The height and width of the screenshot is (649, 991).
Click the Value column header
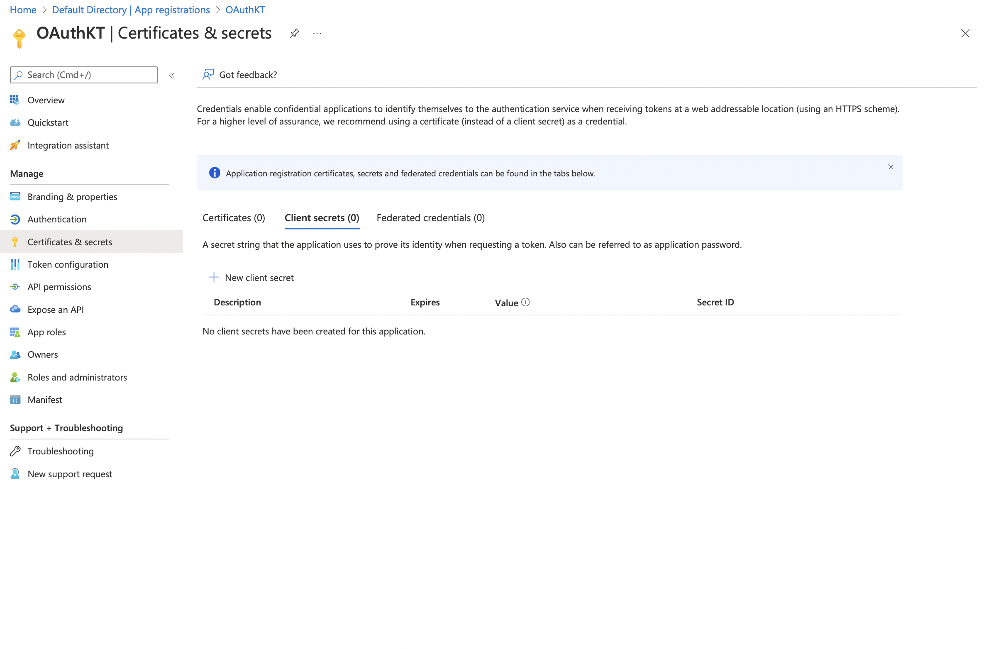point(506,303)
